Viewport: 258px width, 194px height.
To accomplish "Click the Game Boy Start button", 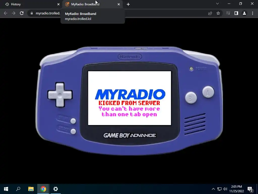I will tap(73, 121).
